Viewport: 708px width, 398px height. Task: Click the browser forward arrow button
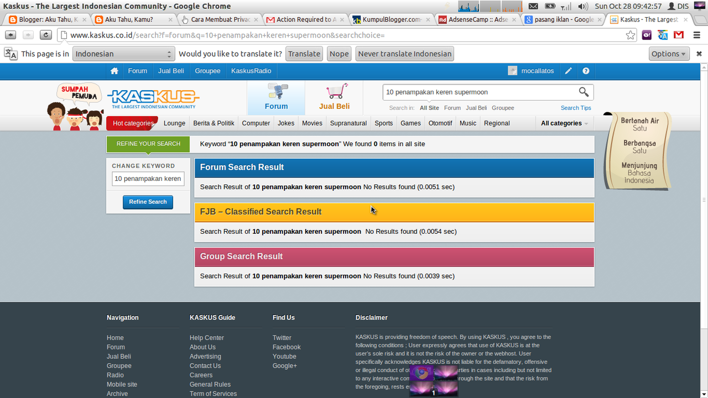pos(28,35)
